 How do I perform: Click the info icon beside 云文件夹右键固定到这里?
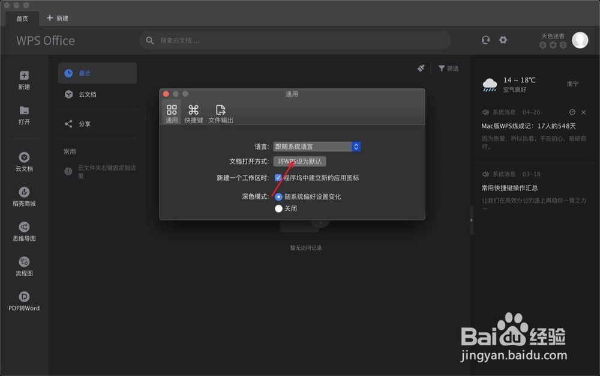[x=68, y=171]
